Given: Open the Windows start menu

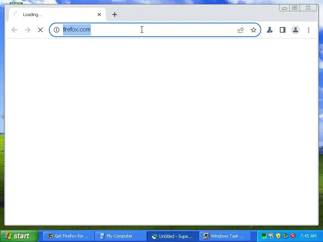Looking at the screenshot, I should click(x=19, y=236).
